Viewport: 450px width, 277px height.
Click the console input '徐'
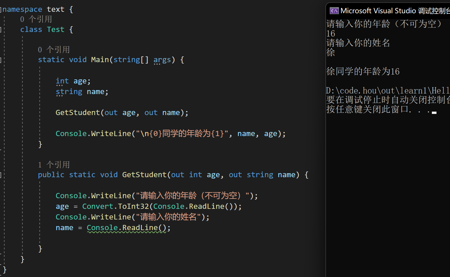[331, 52]
